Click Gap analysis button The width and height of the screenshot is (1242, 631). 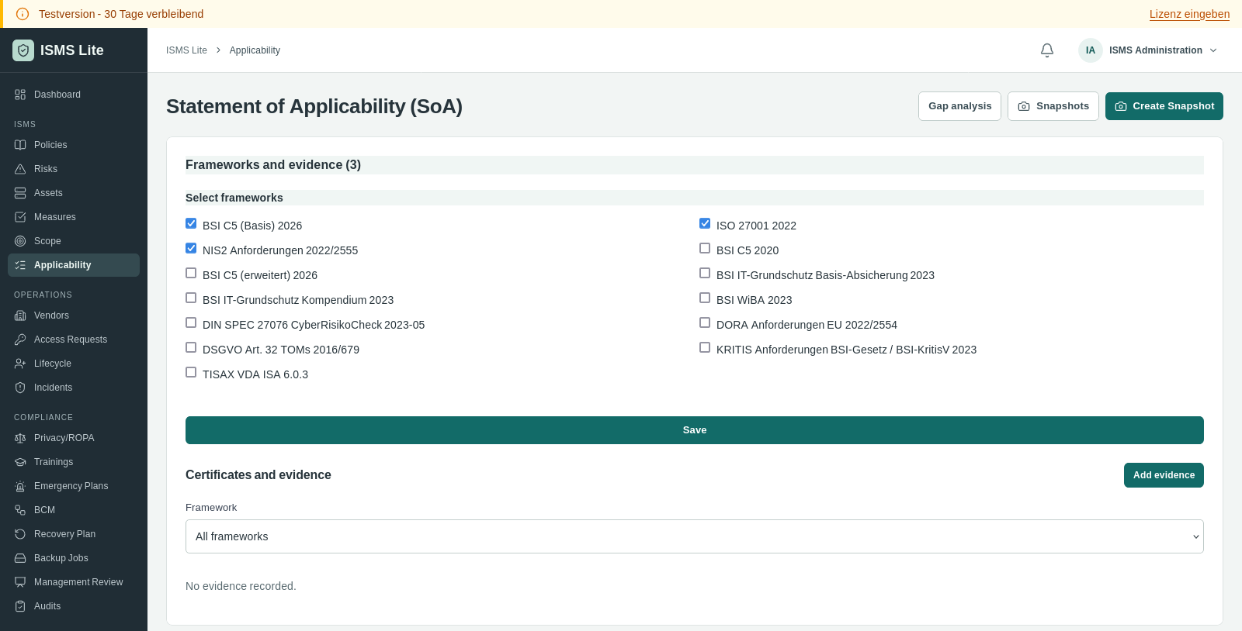(x=959, y=106)
